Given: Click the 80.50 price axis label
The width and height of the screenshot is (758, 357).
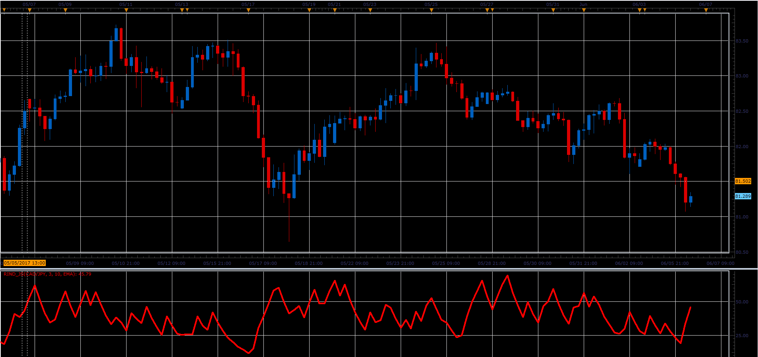Looking at the screenshot, I should click(742, 252).
